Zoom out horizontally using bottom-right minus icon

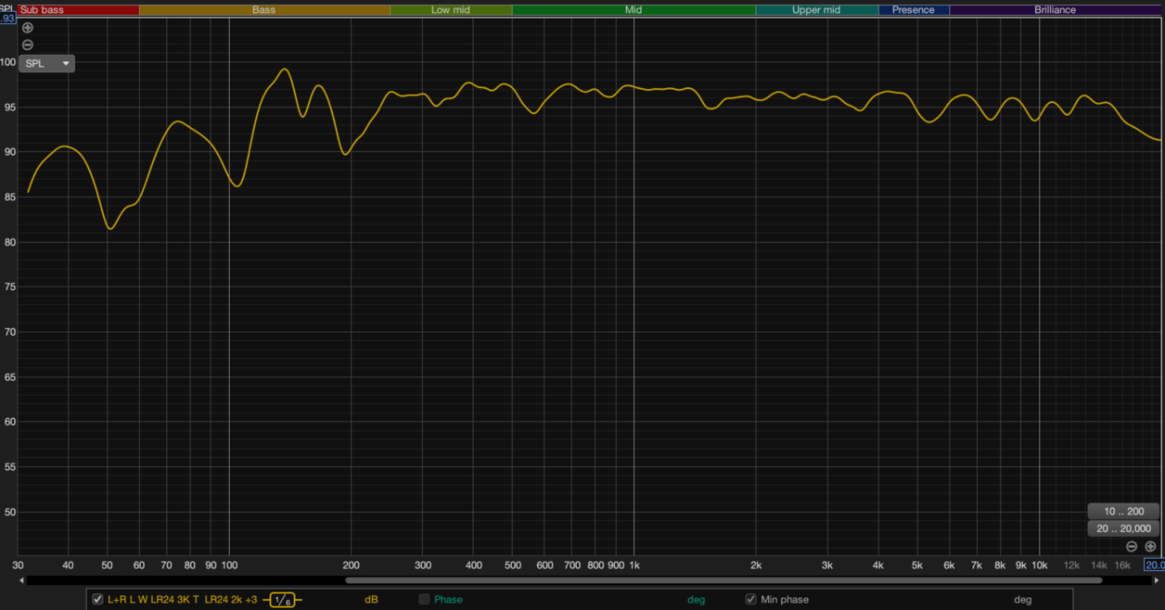tap(1132, 546)
